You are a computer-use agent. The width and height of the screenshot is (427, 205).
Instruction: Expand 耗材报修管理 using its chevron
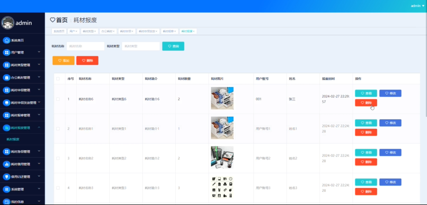[x=39, y=114]
